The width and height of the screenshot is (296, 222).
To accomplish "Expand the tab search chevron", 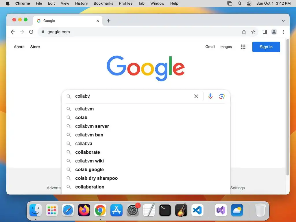I will (283, 21).
